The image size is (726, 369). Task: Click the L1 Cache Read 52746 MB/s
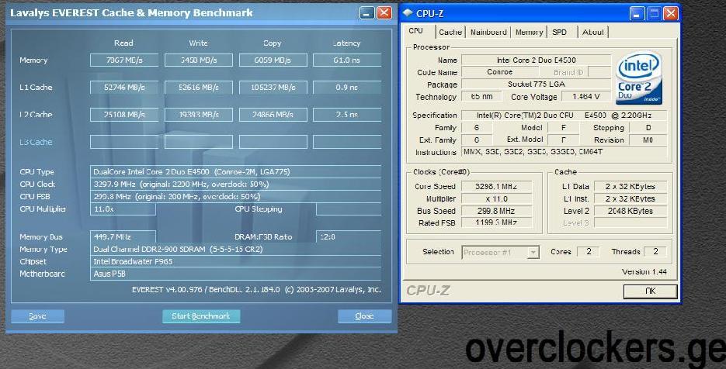[x=124, y=88]
